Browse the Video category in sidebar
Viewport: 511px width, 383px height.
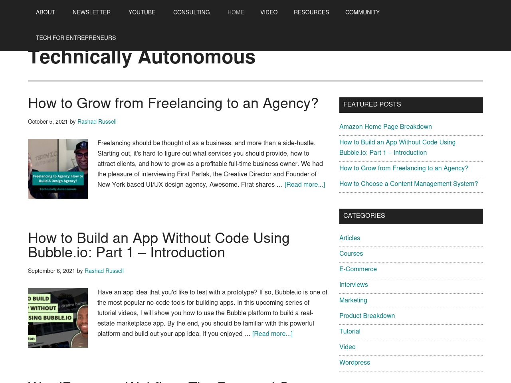(347, 347)
